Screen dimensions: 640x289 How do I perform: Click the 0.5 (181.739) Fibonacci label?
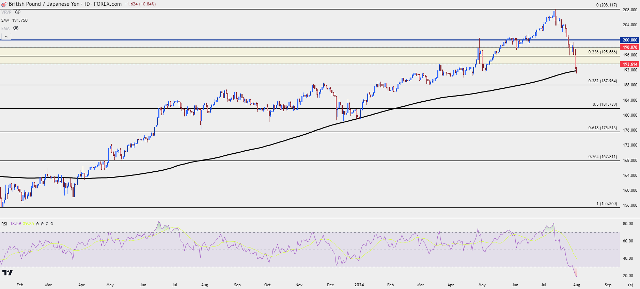(605, 104)
